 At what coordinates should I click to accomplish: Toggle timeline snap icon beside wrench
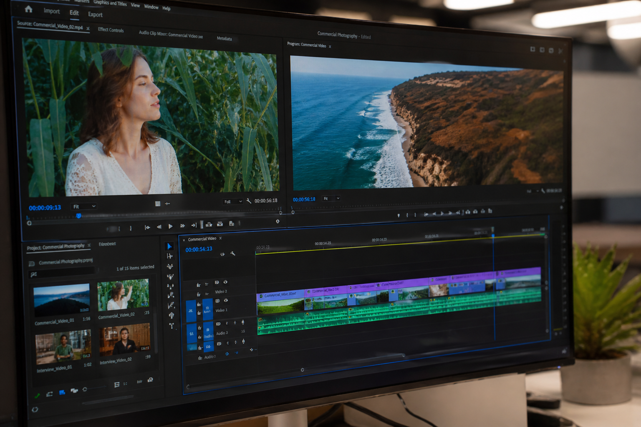pyautogui.click(x=222, y=254)
